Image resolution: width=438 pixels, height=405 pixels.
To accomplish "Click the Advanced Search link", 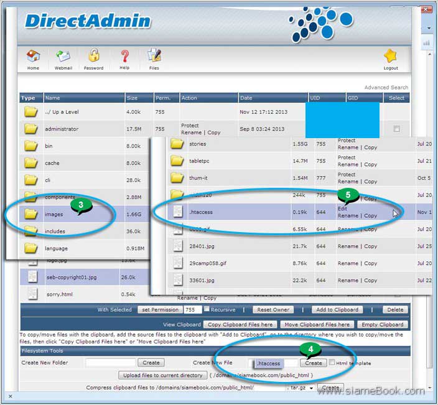I will pos(386,88).
